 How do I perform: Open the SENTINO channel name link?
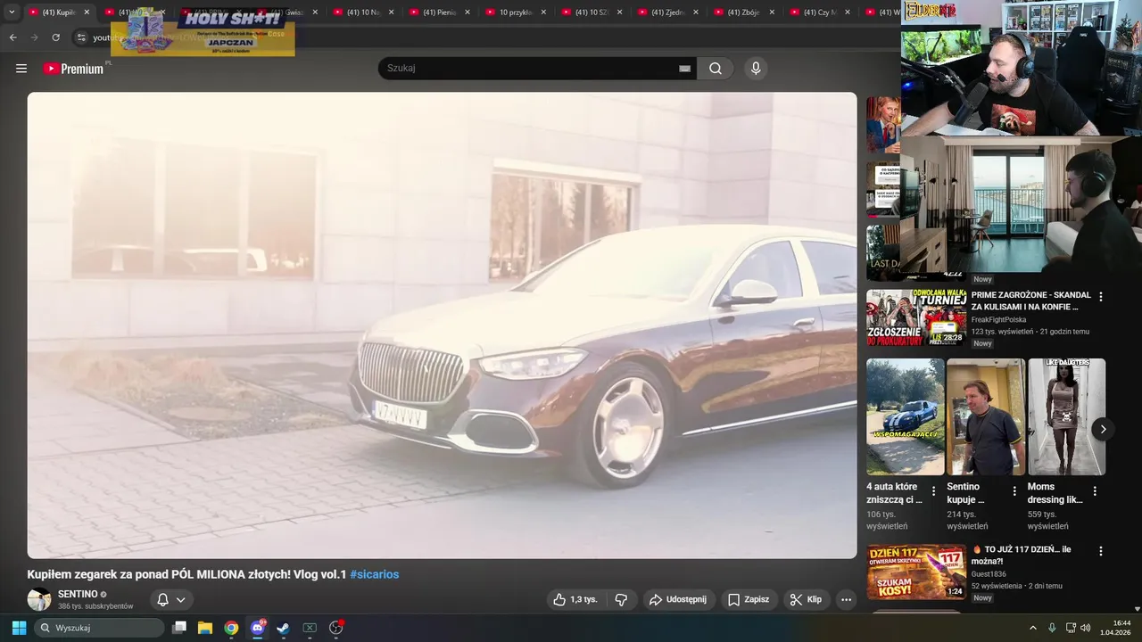pyautogui.click(x=78, y=594)
